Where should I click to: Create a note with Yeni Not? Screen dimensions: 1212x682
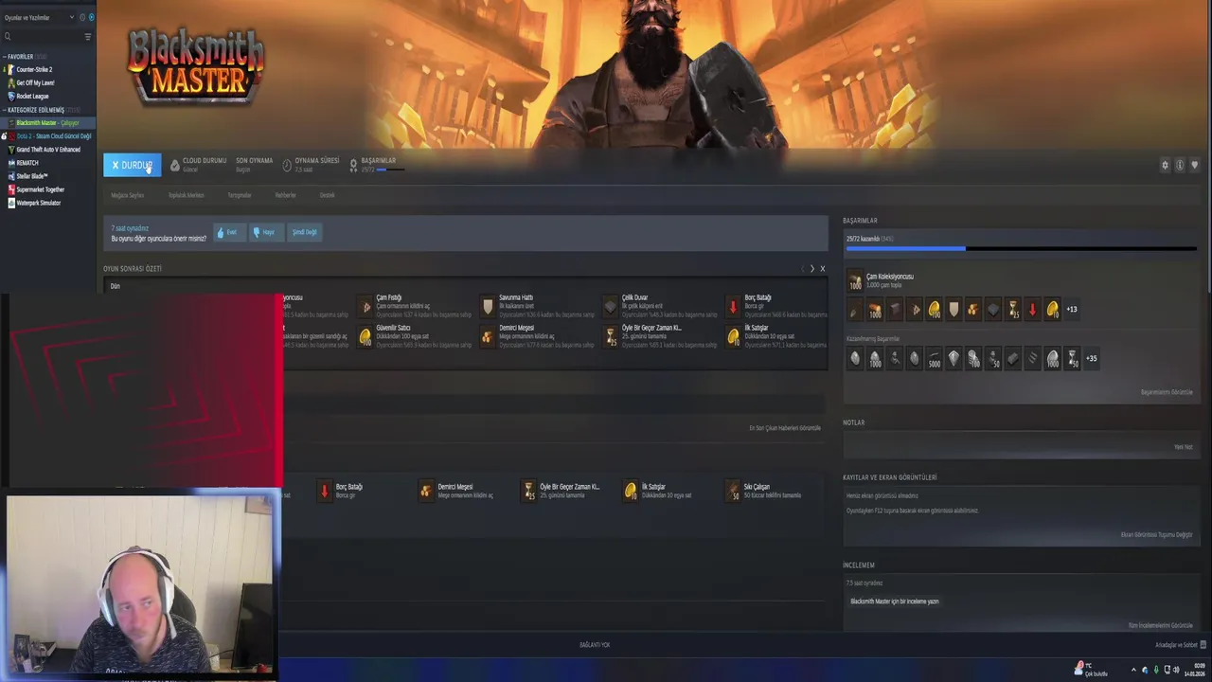pos(1183,447)
